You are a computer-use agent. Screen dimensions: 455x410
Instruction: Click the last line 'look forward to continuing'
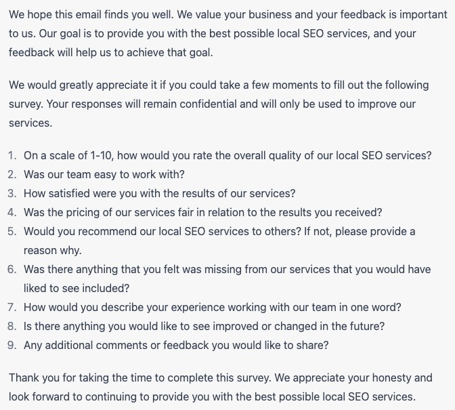(x=212, y=396)
